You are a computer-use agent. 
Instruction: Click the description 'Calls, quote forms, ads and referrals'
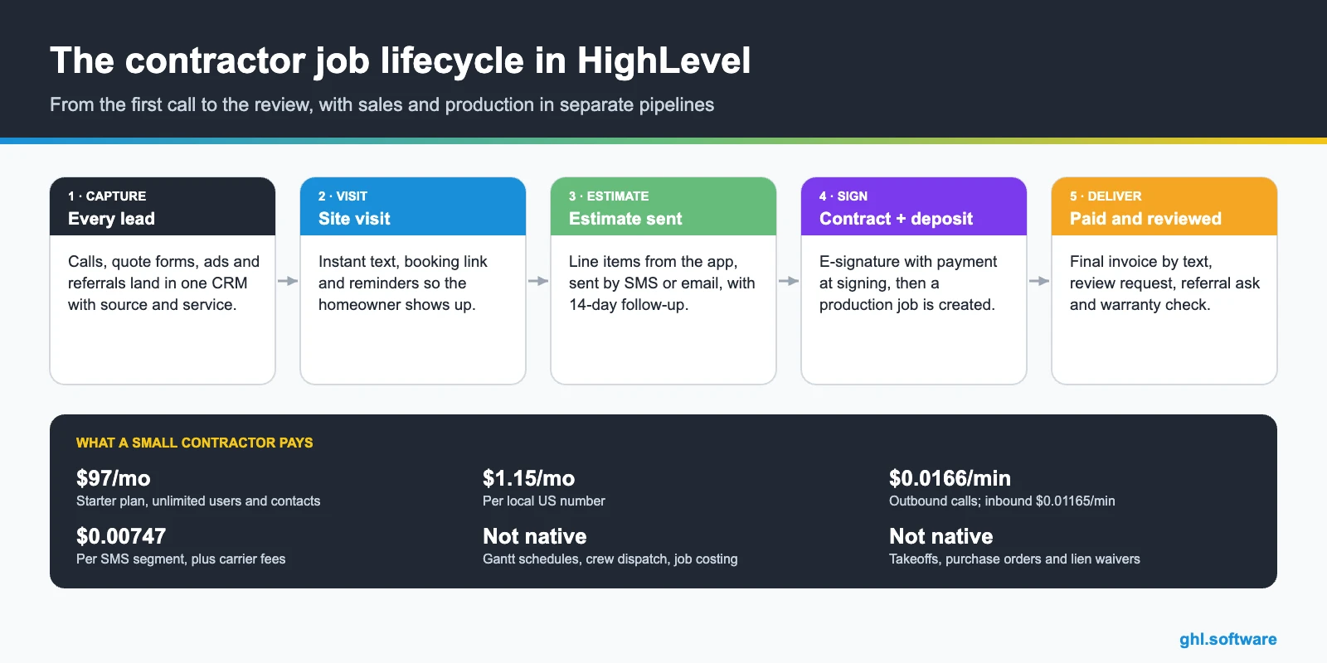pyautogui.click(x=163, y=283)
